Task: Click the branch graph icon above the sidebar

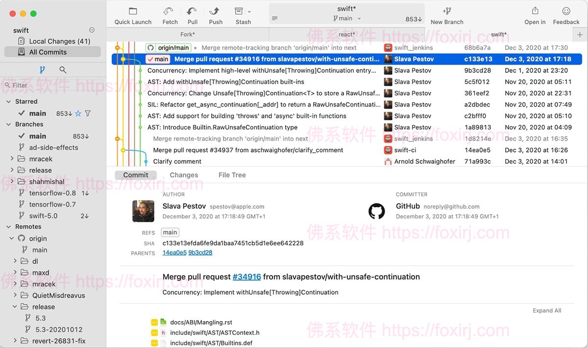Action: click(x=42, y=69)
